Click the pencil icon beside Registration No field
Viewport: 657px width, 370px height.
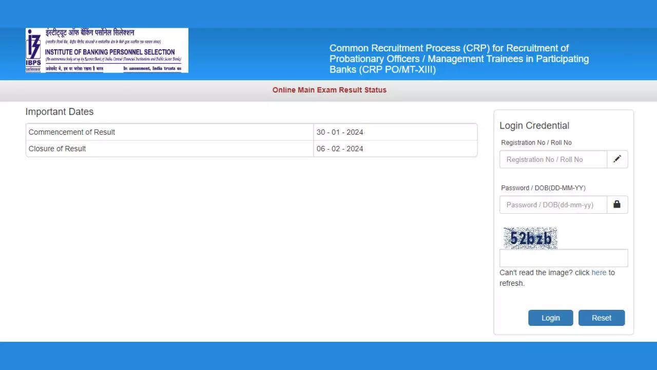click(617, 159)
